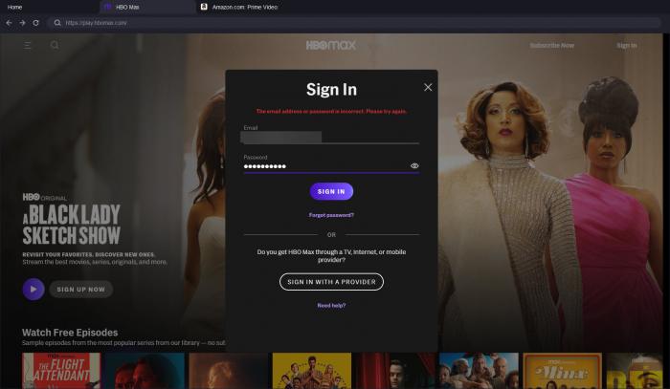Close the Sign In dialog
Viewport: 670px width, 389px height.
click(428, 87)
